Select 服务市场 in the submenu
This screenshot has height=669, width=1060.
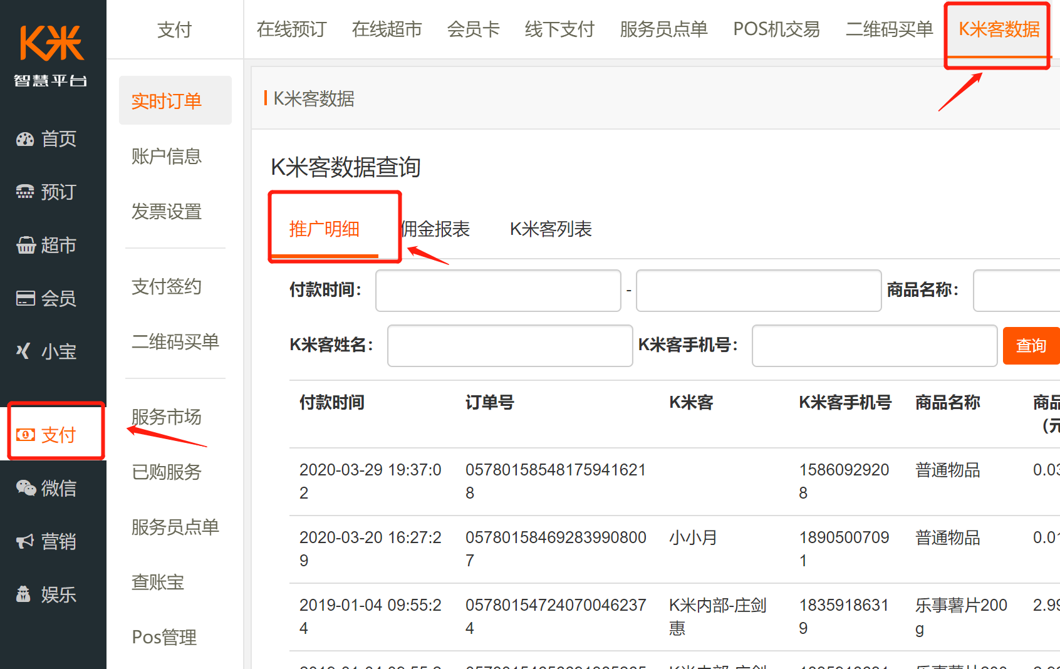pyautogui.click(x=166, y=417)
